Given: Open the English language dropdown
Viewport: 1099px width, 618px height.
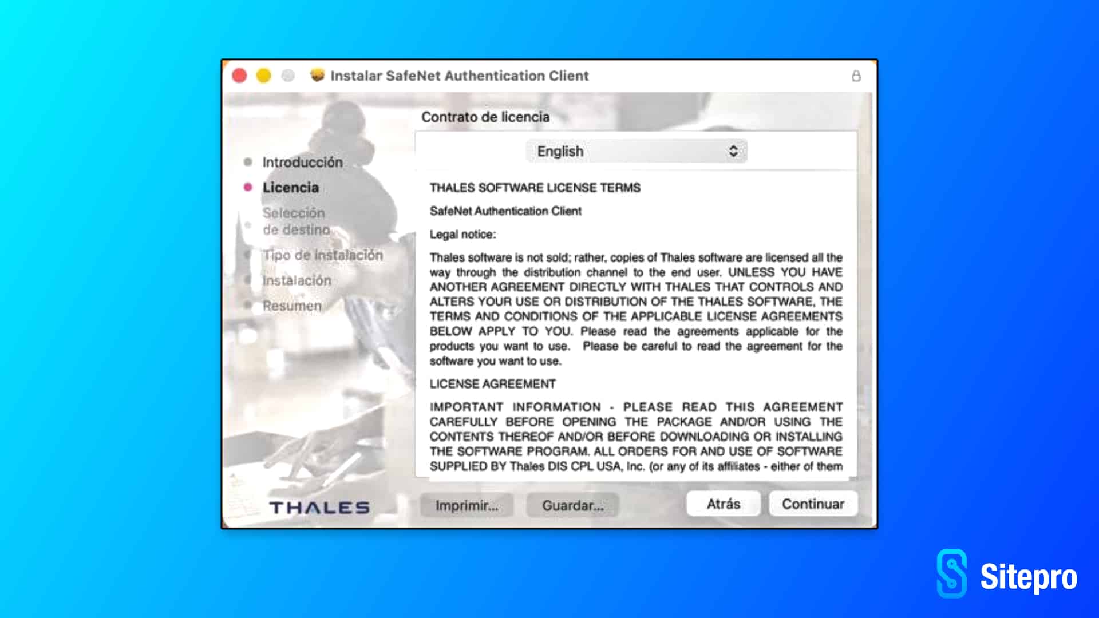Looking at the screenshot, I should [637, 151].
